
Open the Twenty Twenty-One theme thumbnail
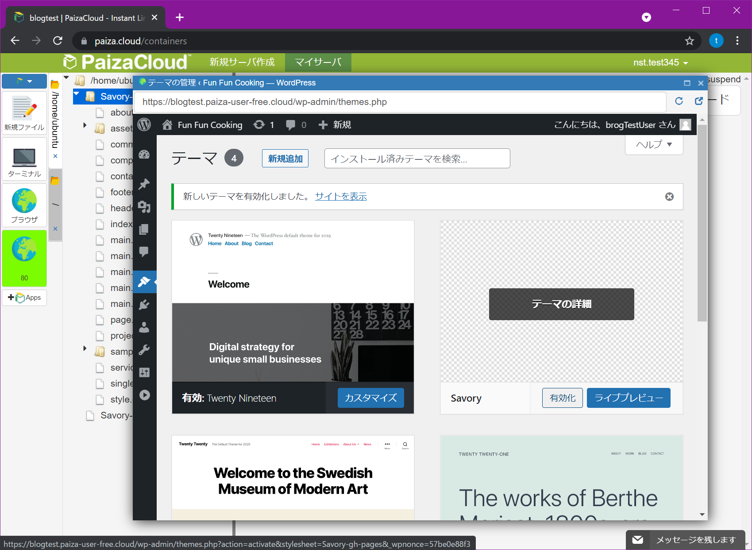[x=561, y=478]
